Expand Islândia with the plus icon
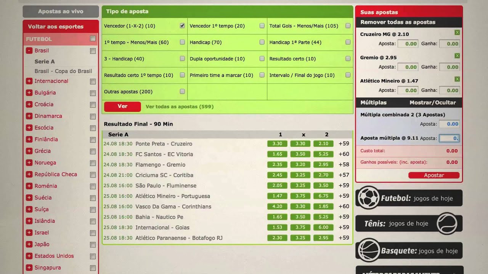This screenshot has height=274, width=488. coord(29,221)
